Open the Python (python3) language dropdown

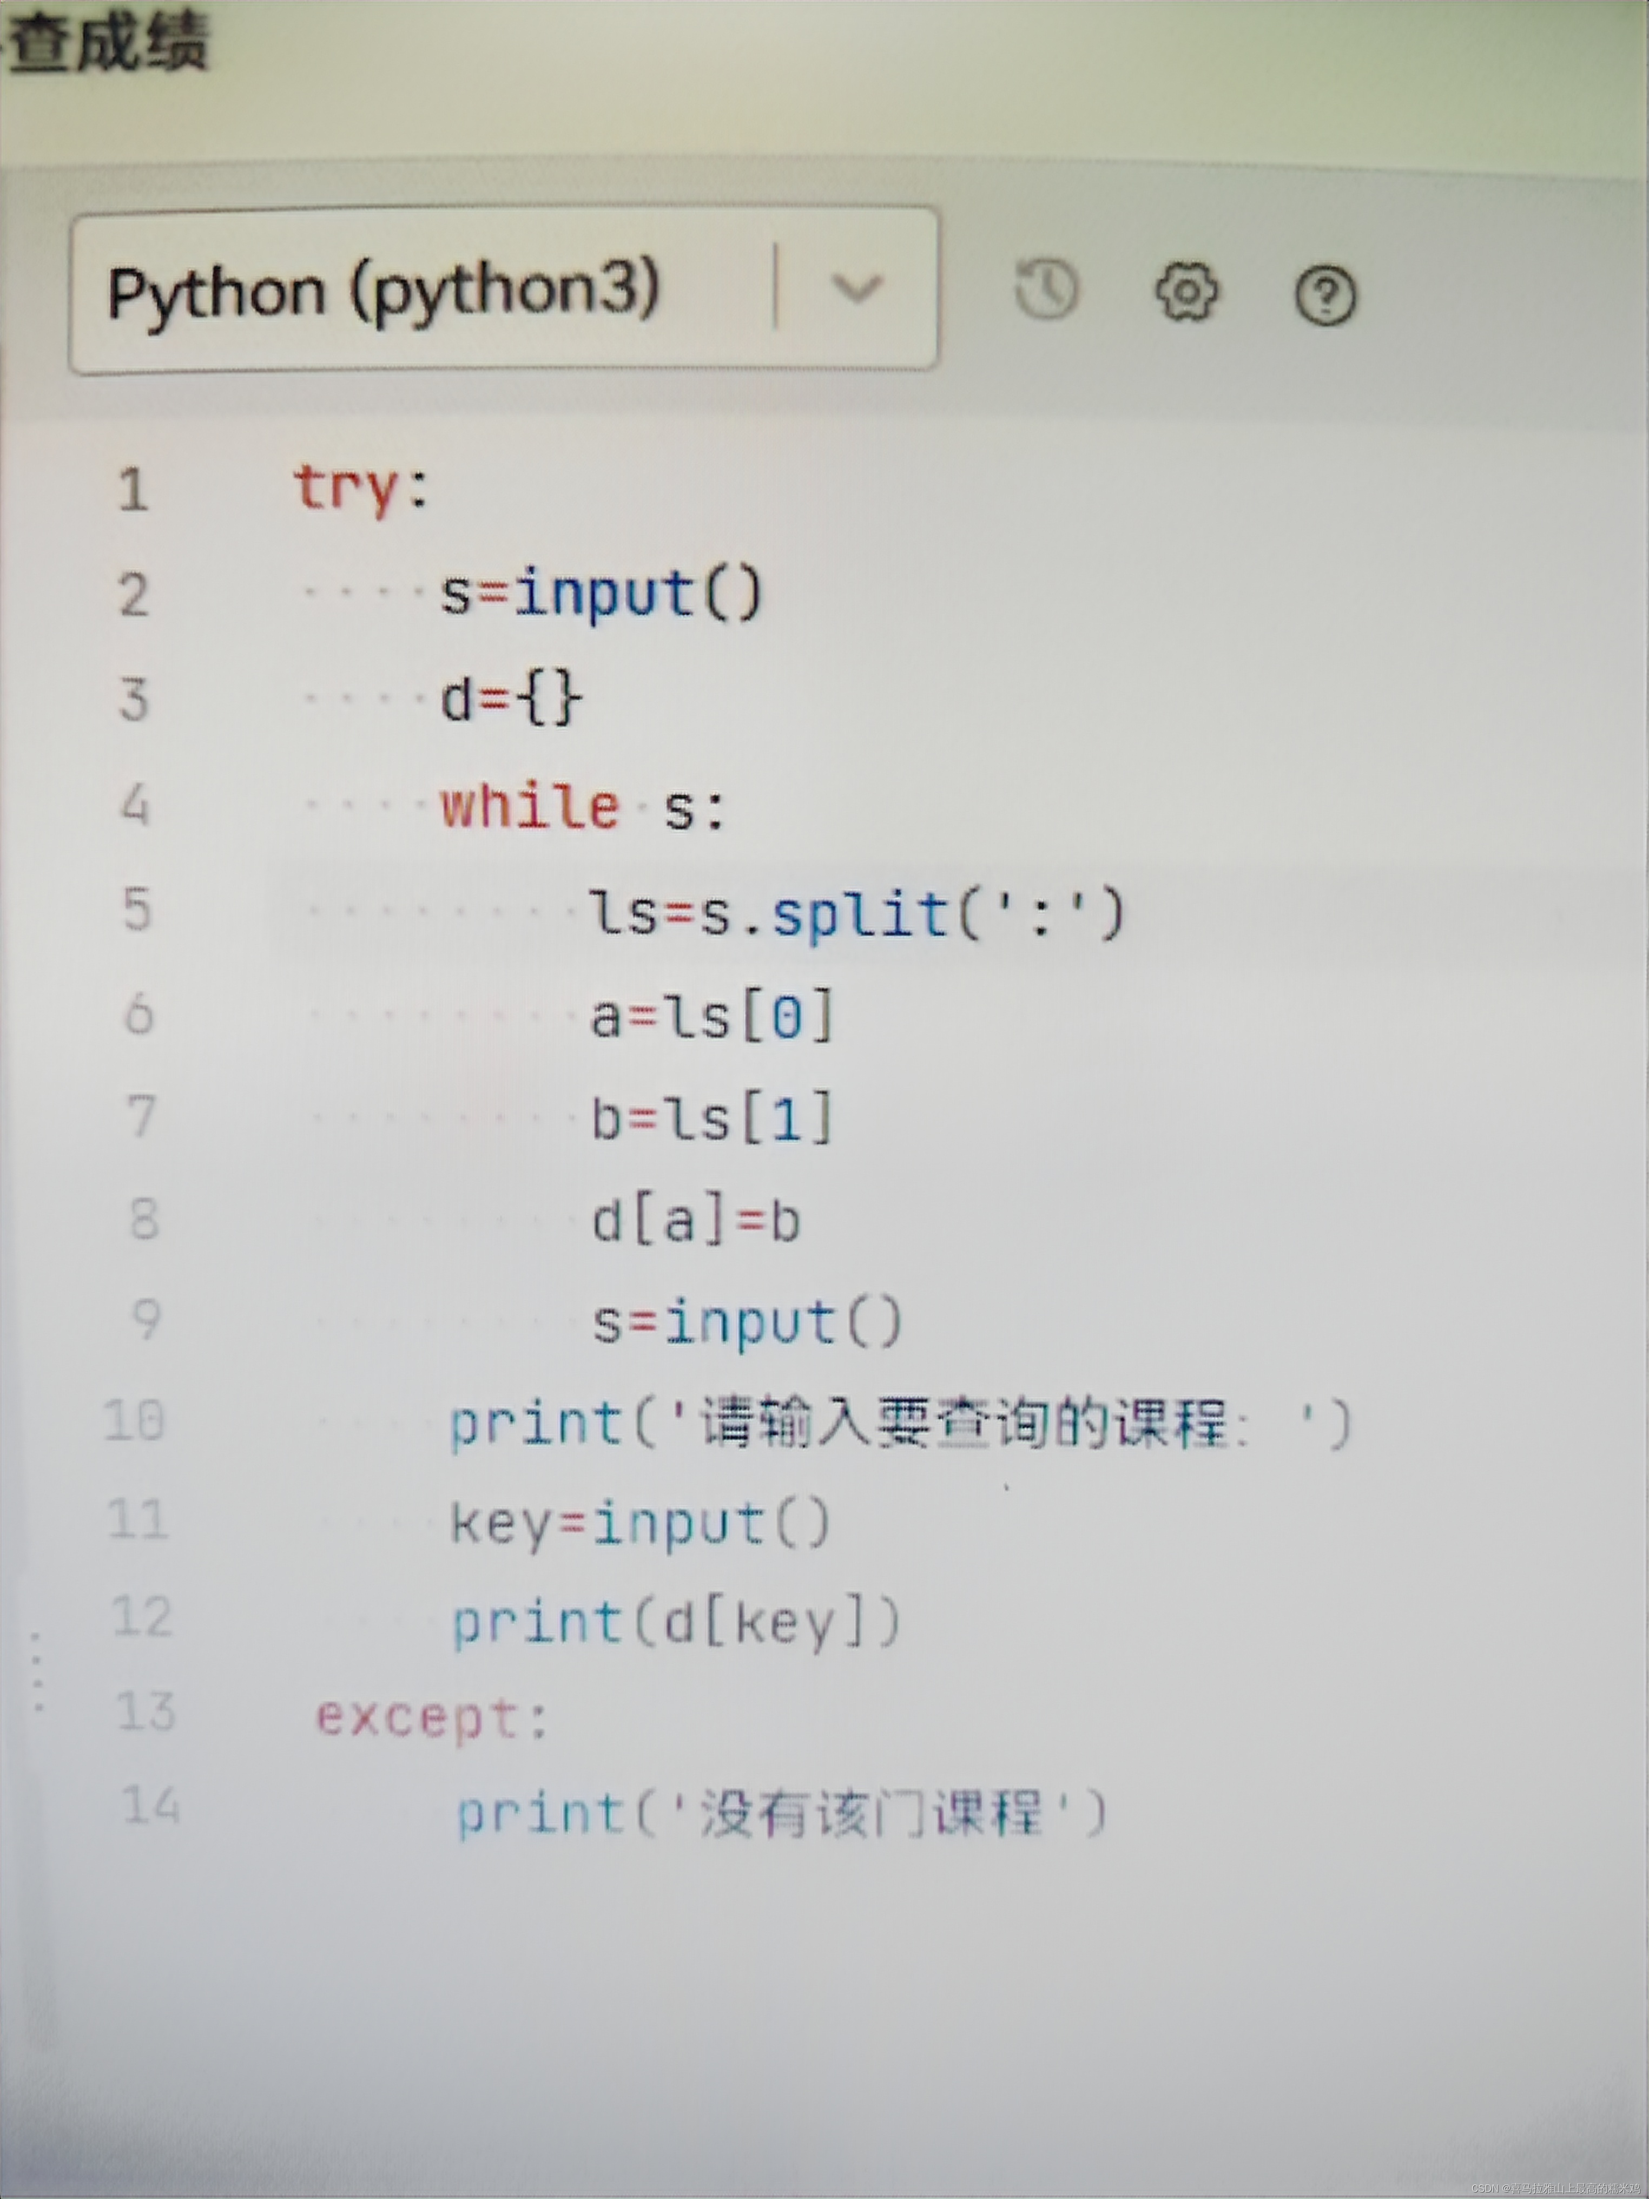tap(503, 290)
